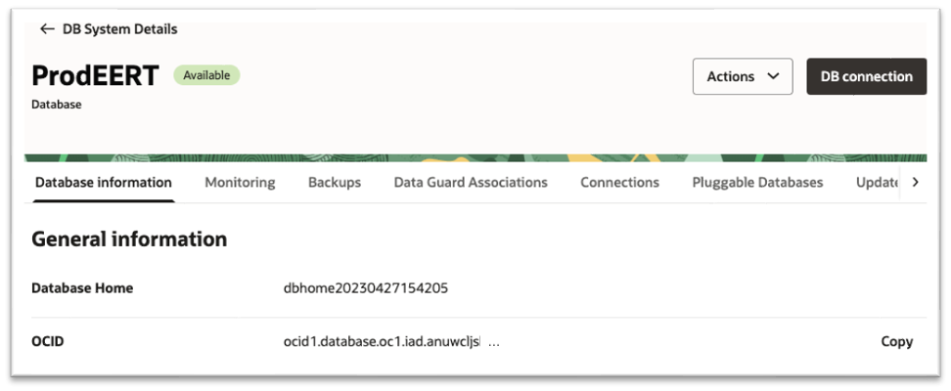The width and height of the screenshot is (951, 391).
Task: Click the ProdEERT database title
Action: click(95, 76)
